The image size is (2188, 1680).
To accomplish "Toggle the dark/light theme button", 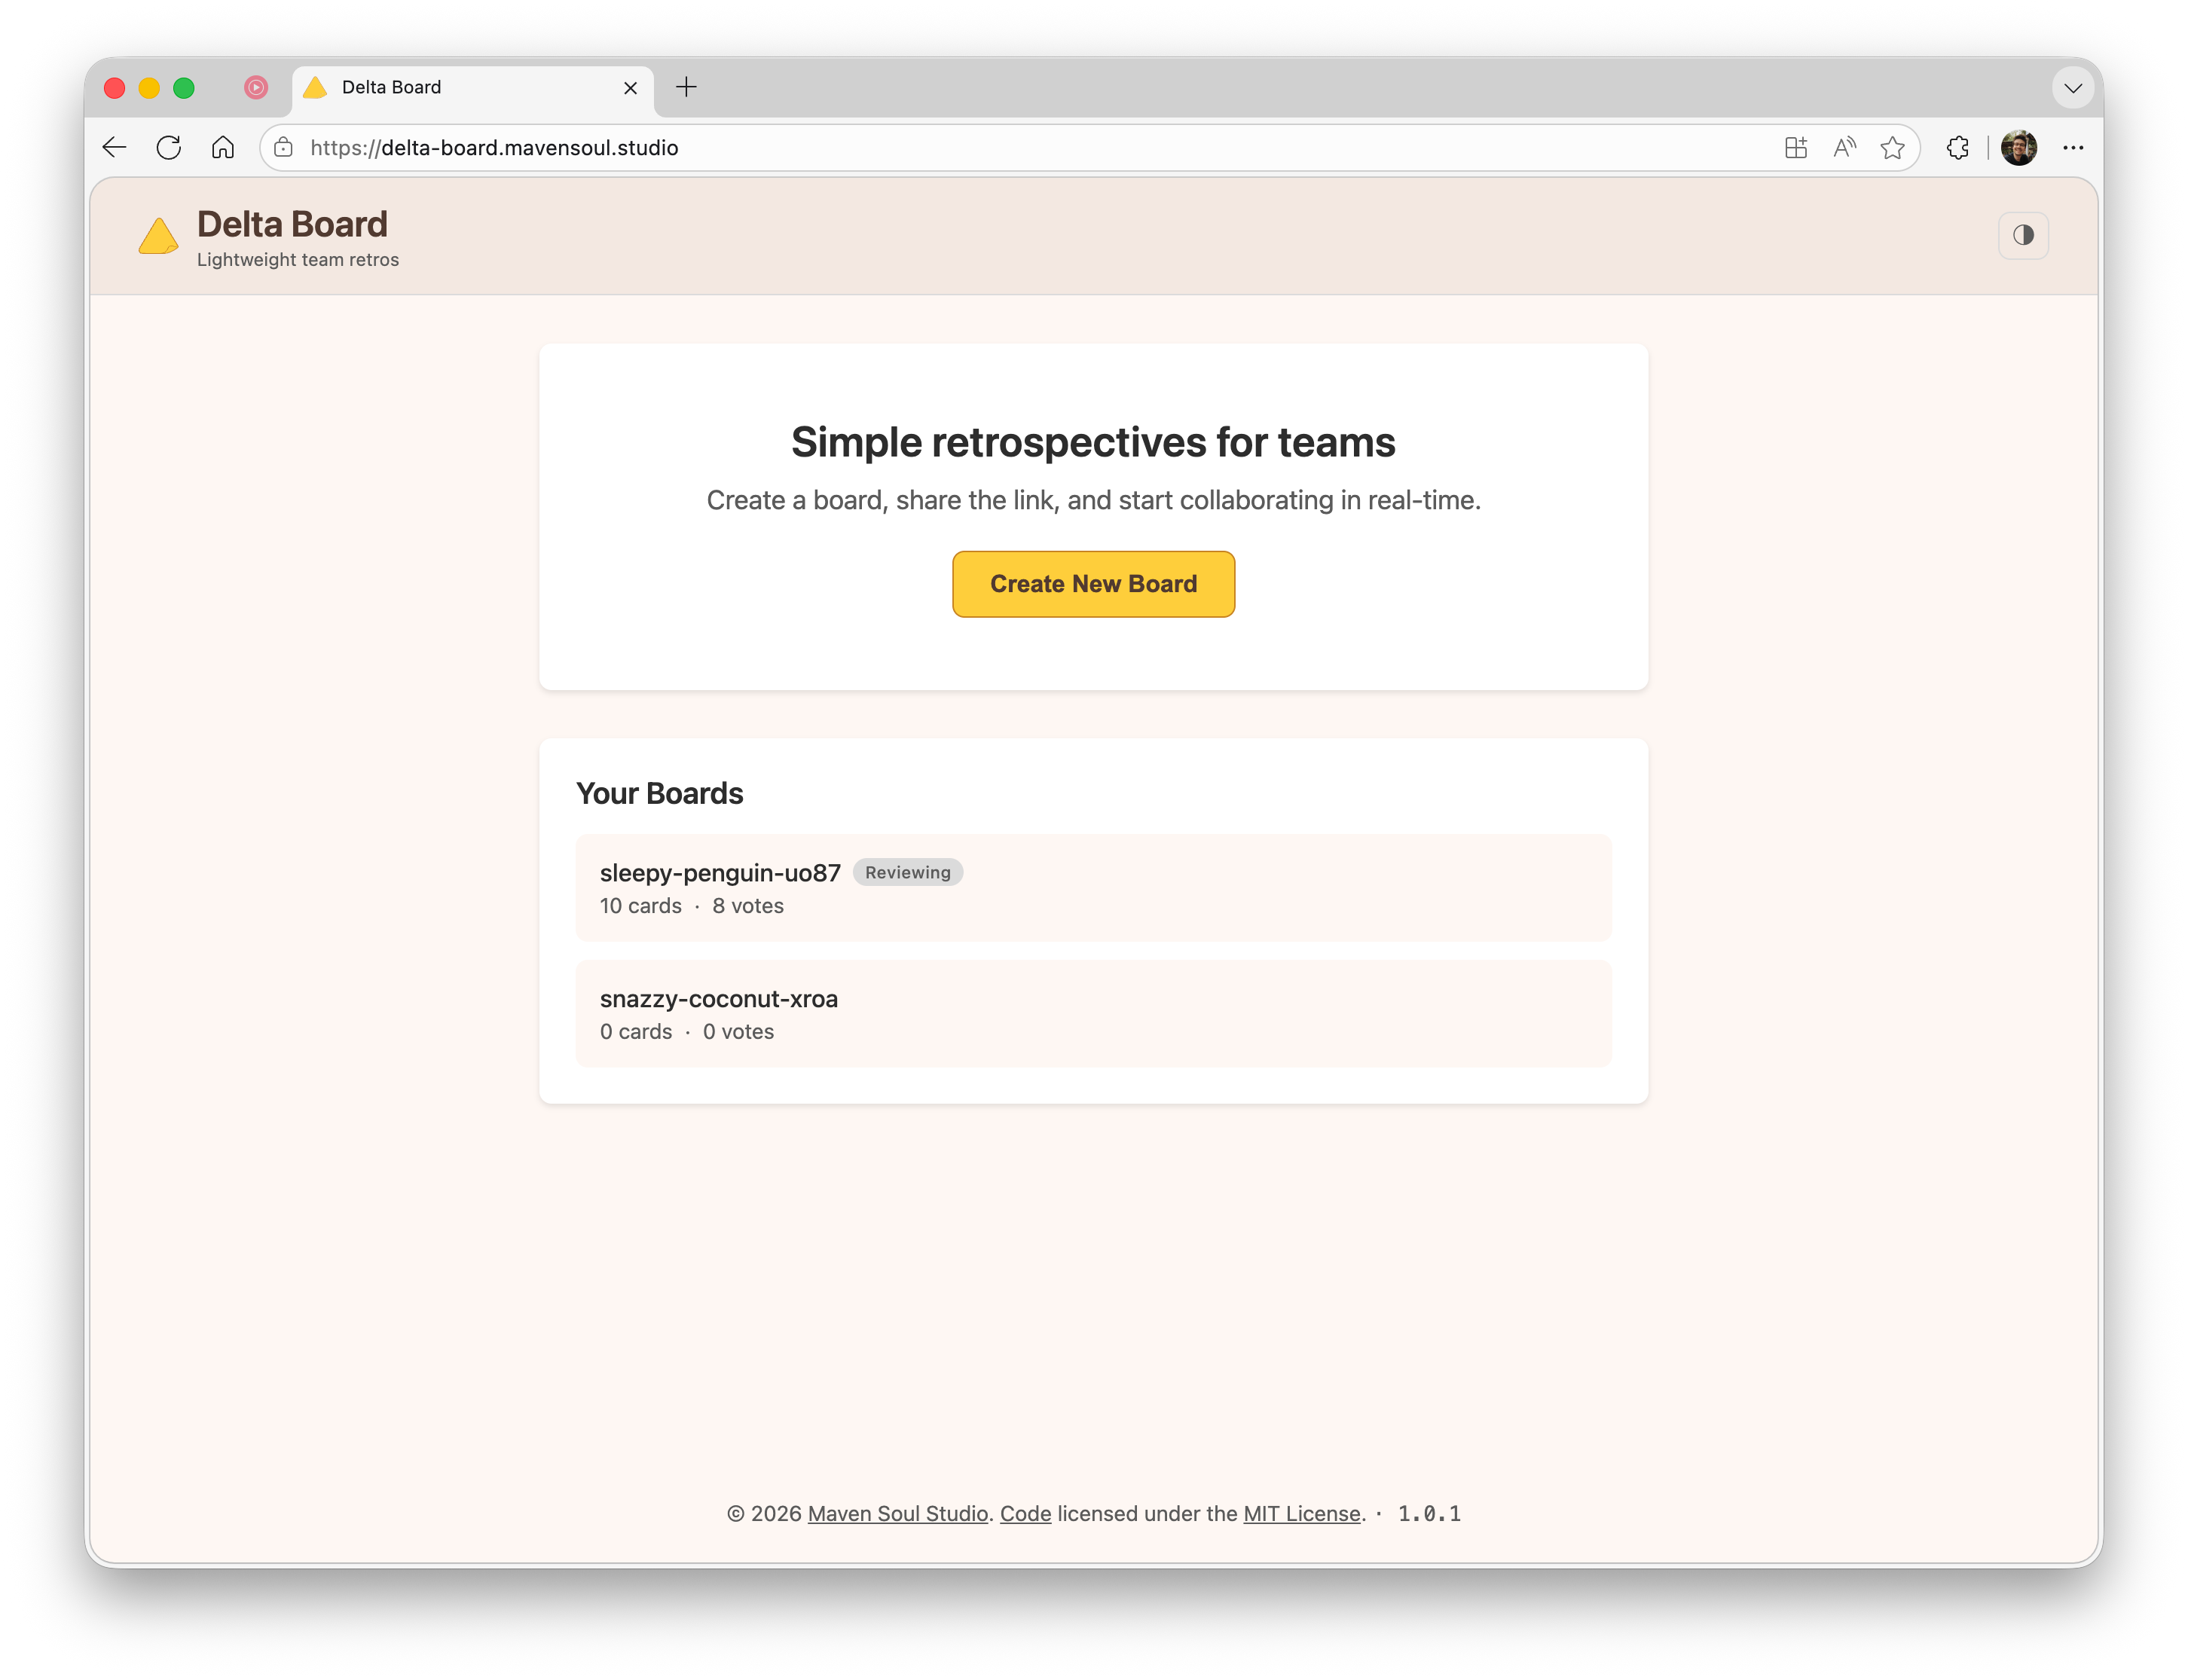I will pyautogui.click(x=2022, y=235).
